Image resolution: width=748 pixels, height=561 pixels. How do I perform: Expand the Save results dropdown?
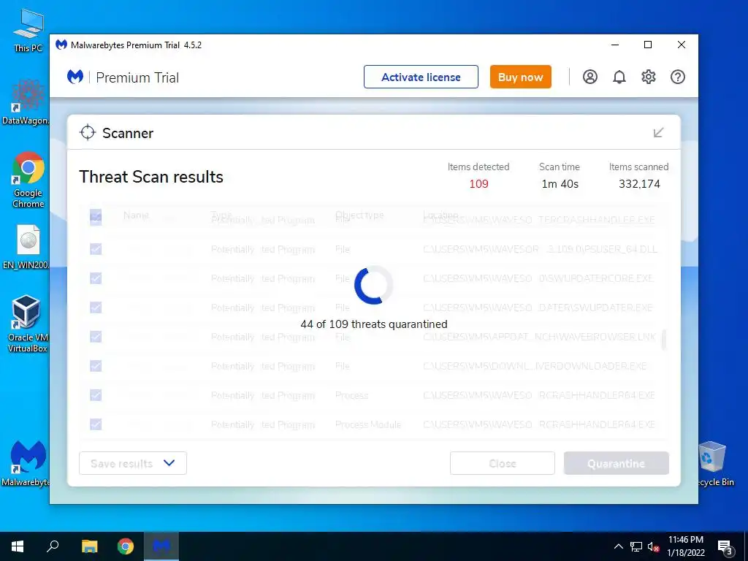pos(133,463)
